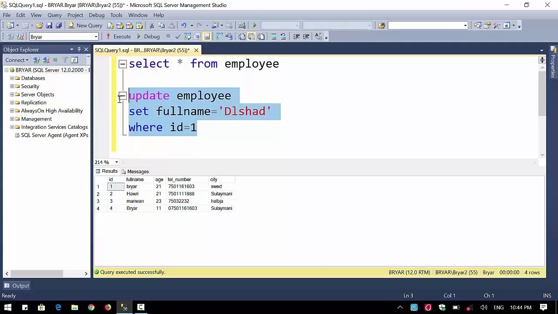This screenshot has width=558, height=314.
Task: Collapse the BRYAR server node
Action: point(7,70)
